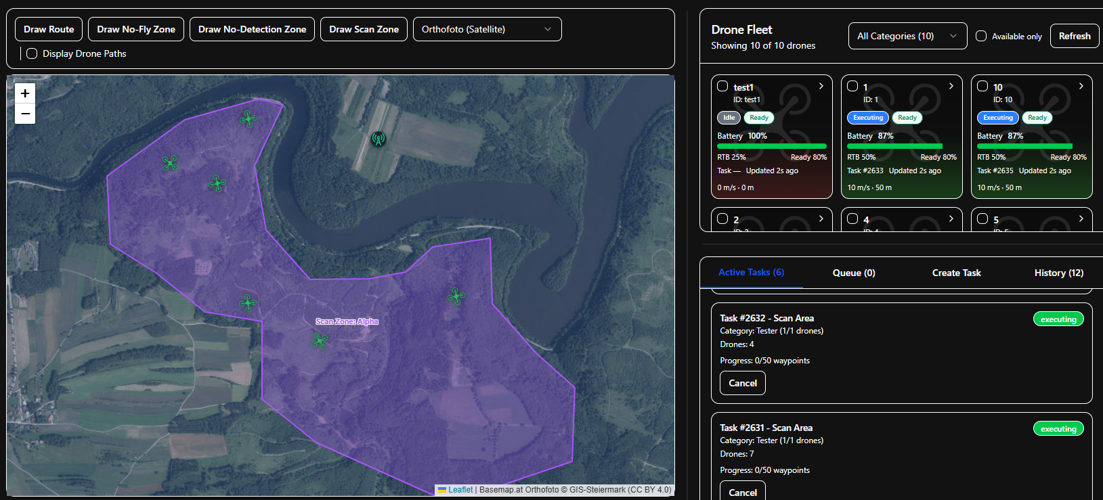Zoom in the map with plus button
This screenshot has height=500, width=1103.
click(x=25, y=93)
